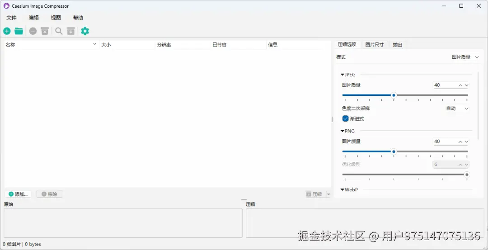Toggle the 渐进式 checkbox
This screenshot has width=488, height=250.
click(x=346, y=118)
